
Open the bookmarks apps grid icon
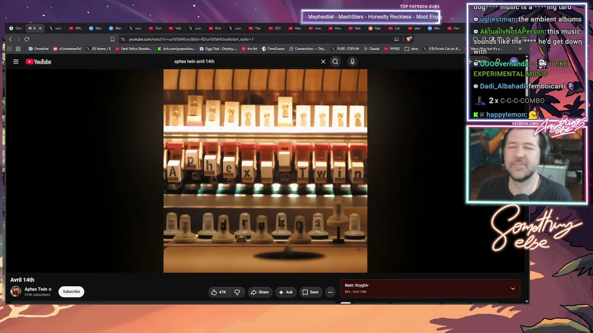point(18,49)
